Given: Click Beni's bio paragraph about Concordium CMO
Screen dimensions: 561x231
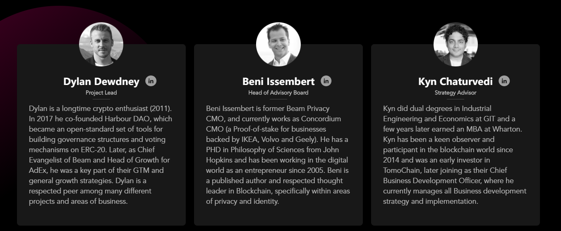Looking at the screenshot, I should coord(278,155).
